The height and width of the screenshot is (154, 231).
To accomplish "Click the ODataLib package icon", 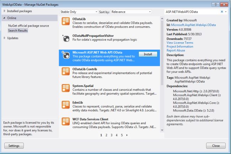I will (x=66, y=21).
